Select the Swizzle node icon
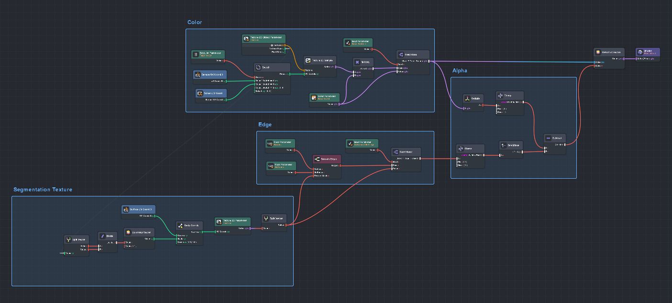Screen dimensions: 672x303 point(467,98)
